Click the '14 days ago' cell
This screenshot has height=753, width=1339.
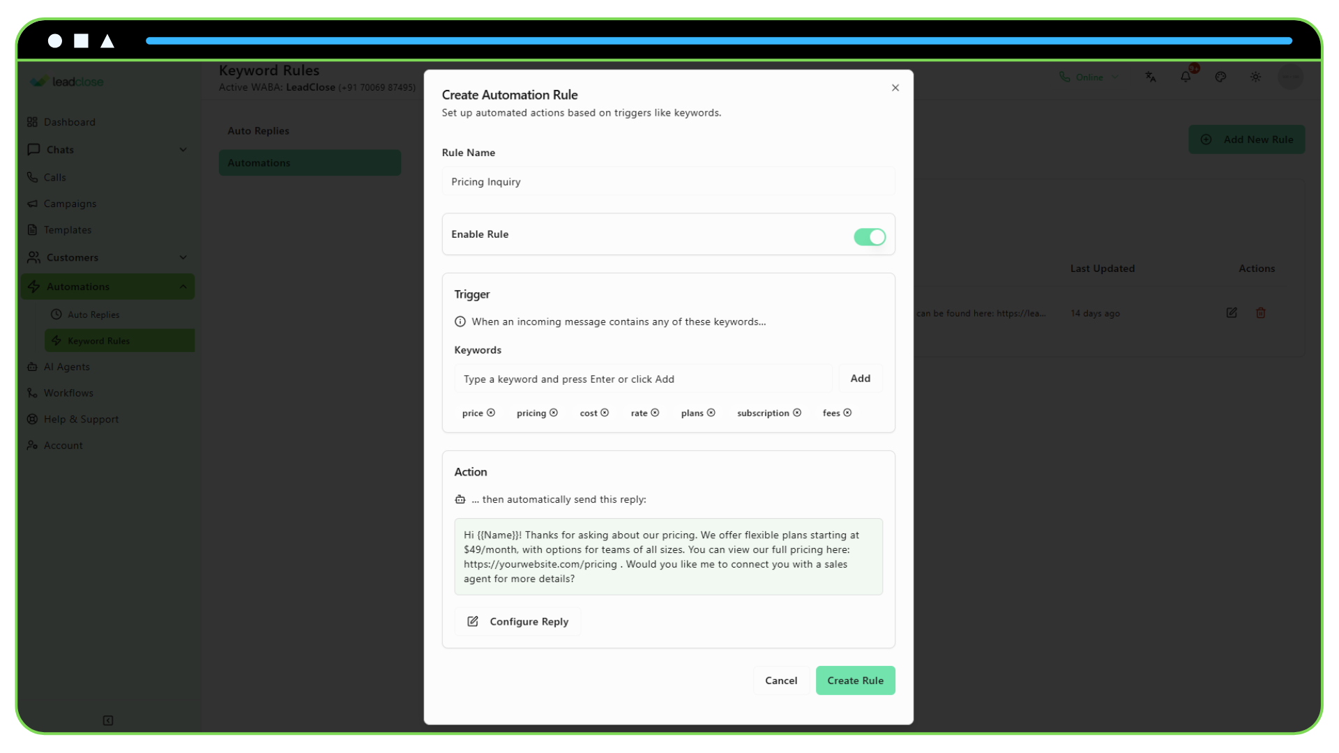1095,314
